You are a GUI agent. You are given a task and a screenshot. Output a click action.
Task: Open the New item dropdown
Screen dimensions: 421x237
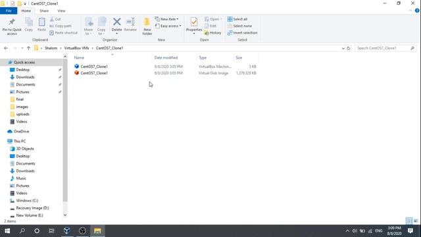coord(166,19)
